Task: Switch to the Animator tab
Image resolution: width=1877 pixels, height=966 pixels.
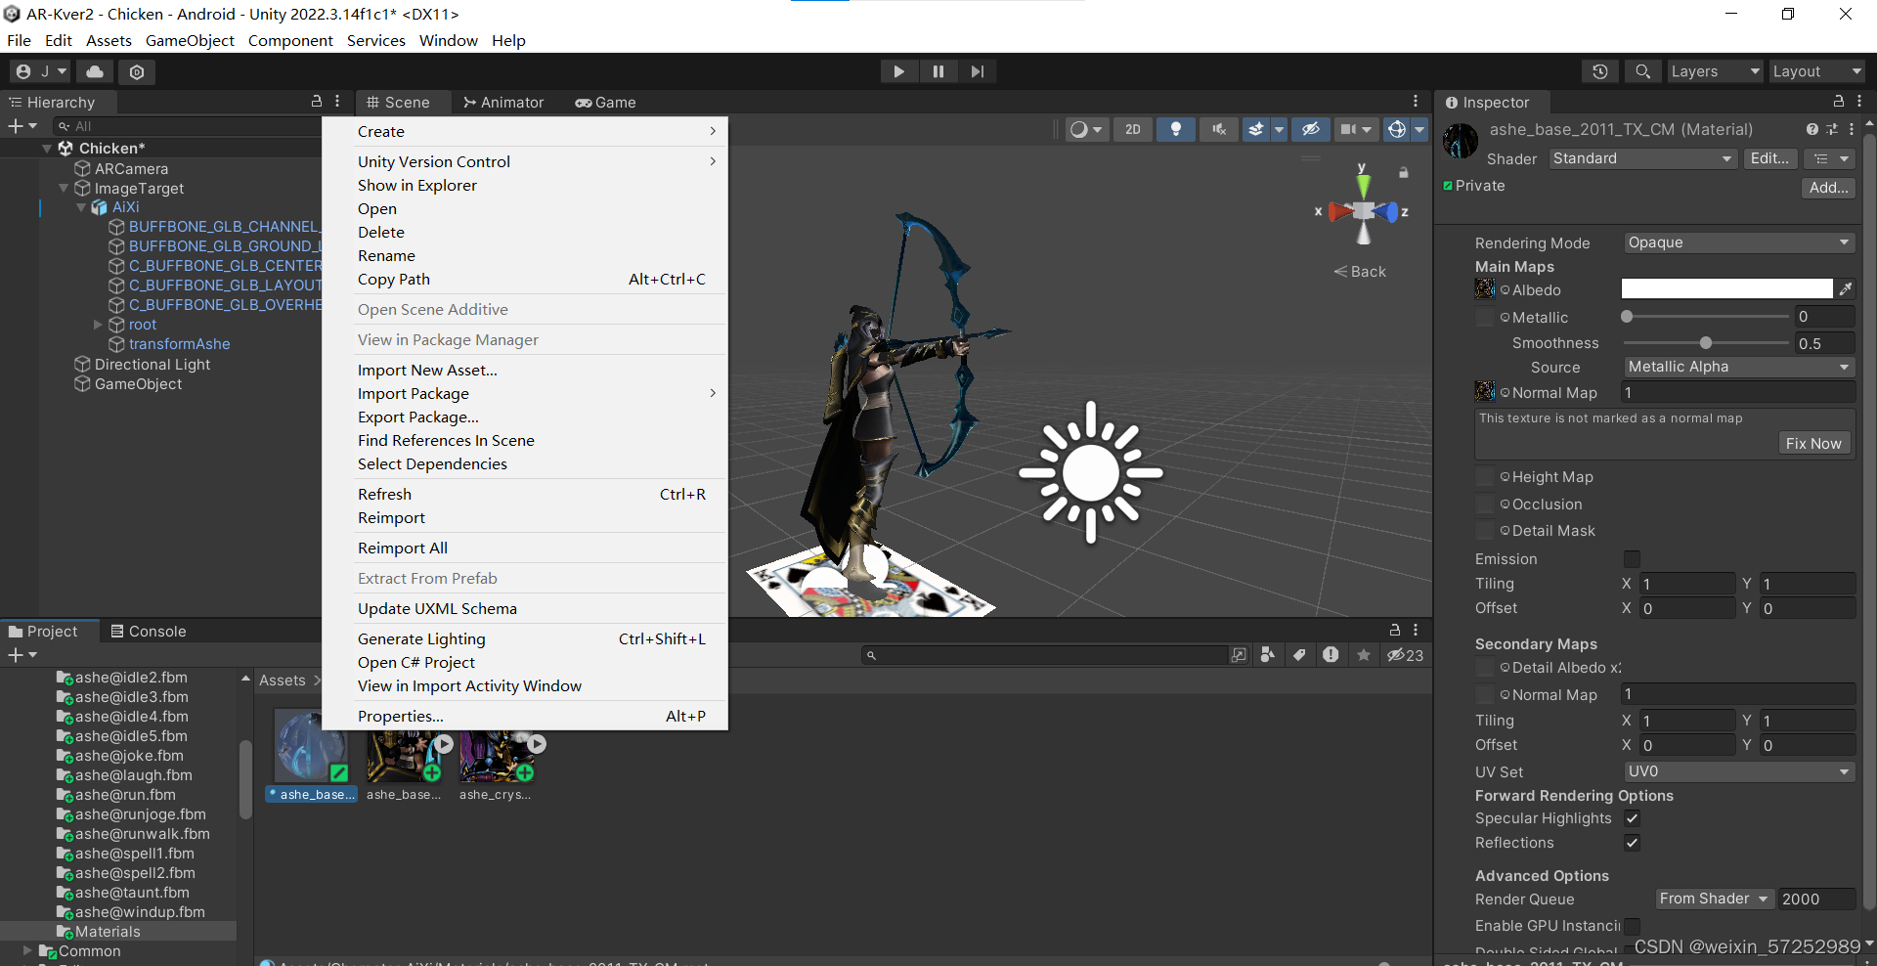Action: click(503, 102)
